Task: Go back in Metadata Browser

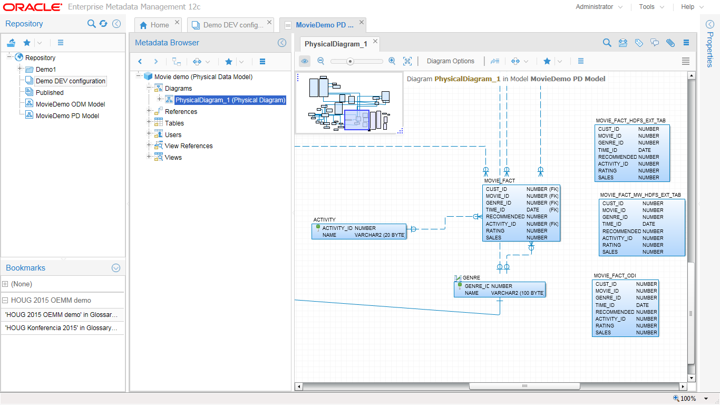Action: 140,62
